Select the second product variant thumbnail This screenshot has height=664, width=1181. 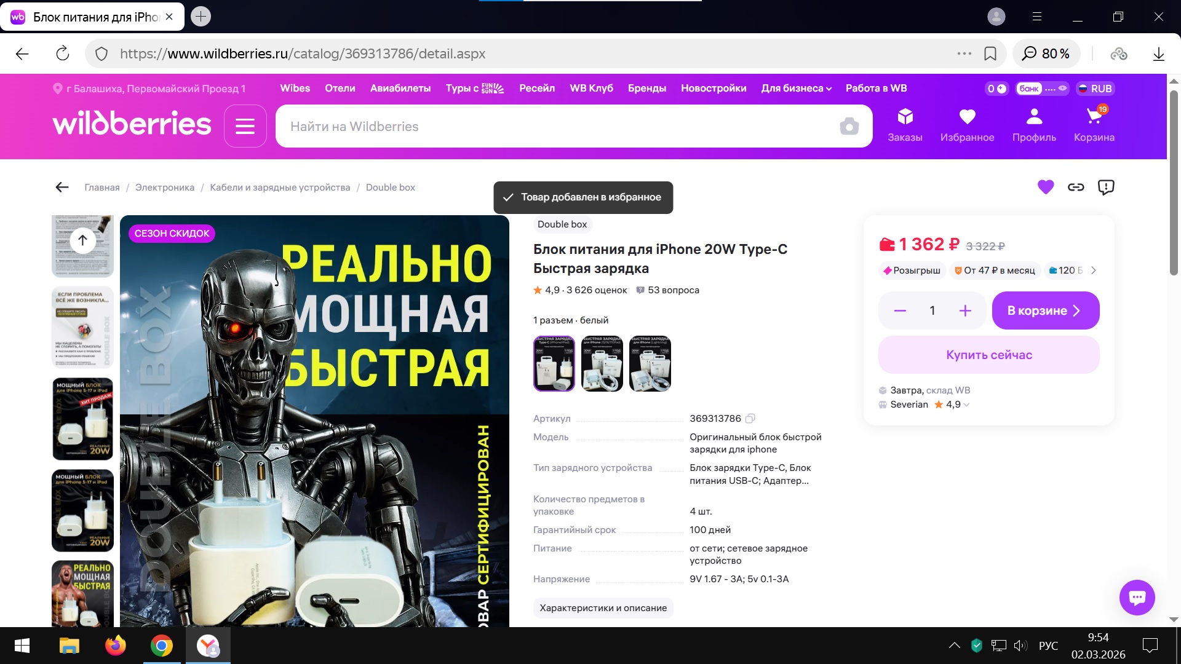click(602, 363)
